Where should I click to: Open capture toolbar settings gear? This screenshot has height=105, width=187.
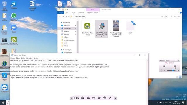coord(105,98)
